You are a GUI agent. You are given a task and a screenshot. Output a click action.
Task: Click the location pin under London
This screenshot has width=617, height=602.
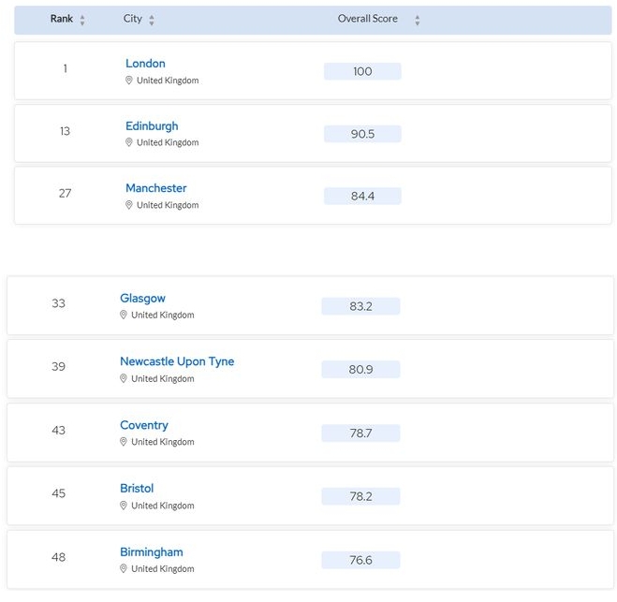[x=128, y=81]
